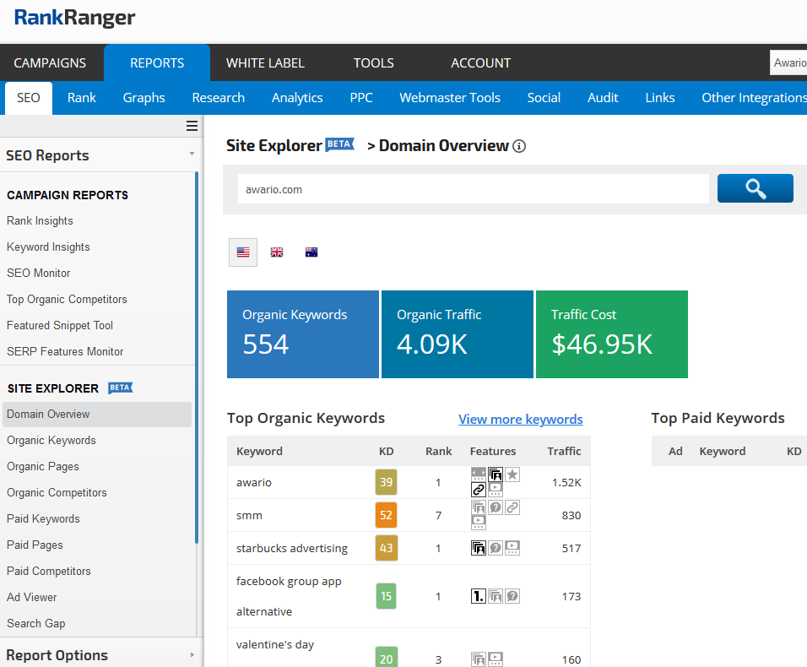
Task: Switch to the Research tab
Action: (219, 98)
